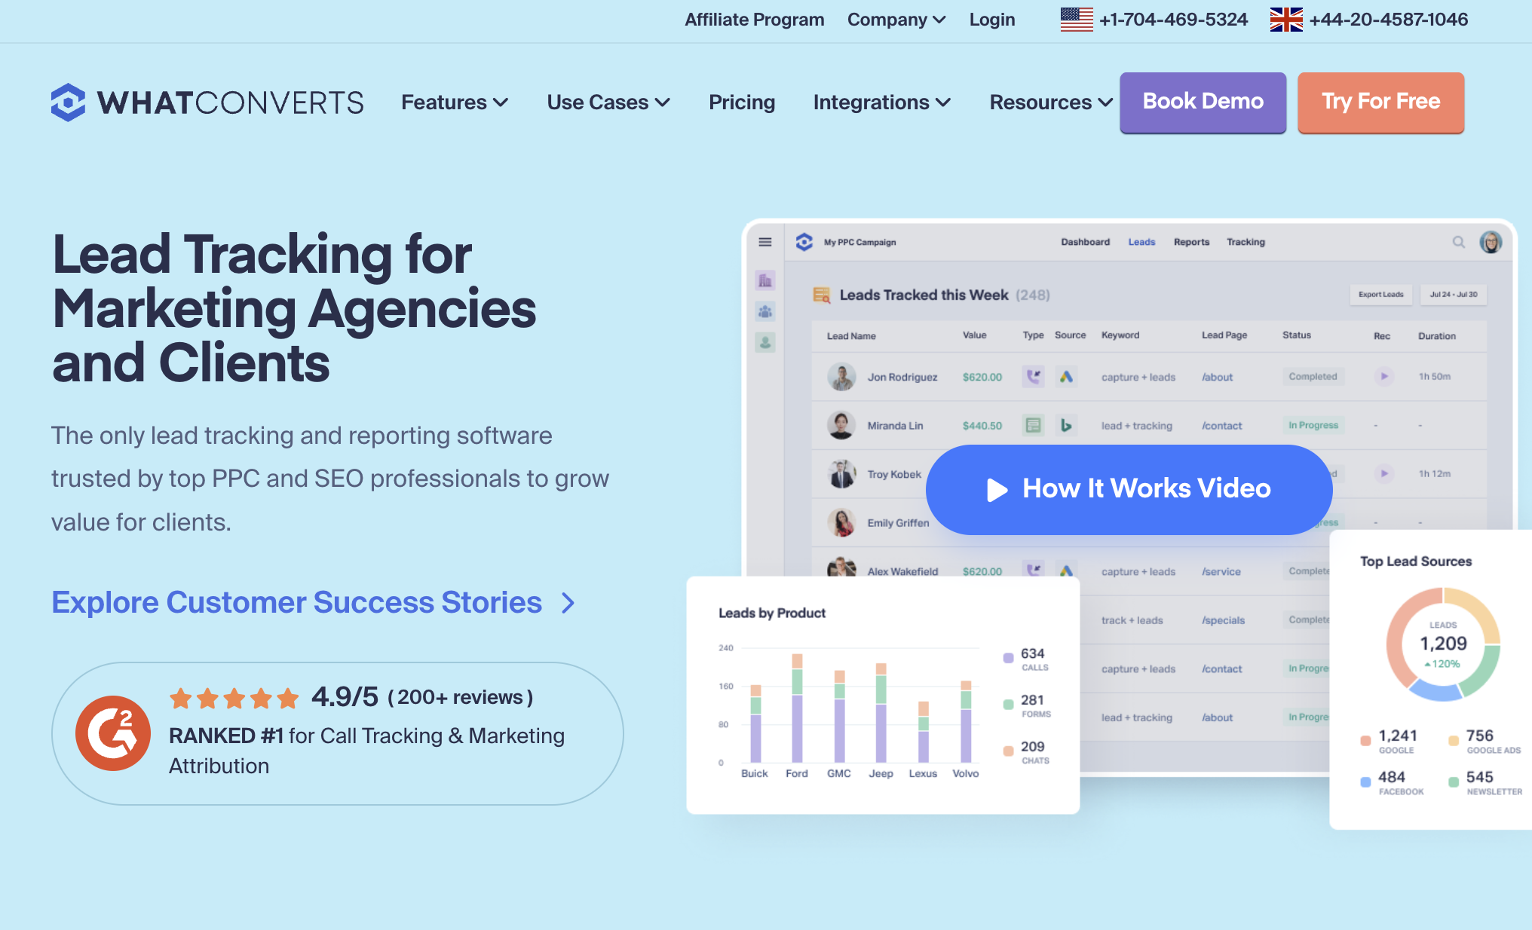Viewport: 1532px width, 930px height.
Task: Click the /contact lead page for Miranda Lin
Action: 1221,426
